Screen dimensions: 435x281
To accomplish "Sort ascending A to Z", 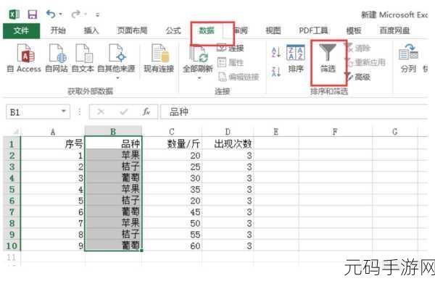I will 276,52.
